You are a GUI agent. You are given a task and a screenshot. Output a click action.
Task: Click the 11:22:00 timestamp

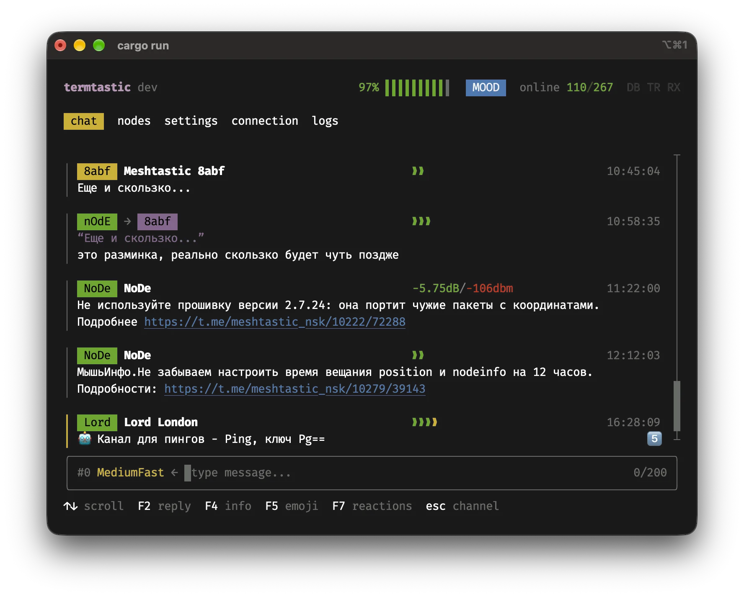633,288
